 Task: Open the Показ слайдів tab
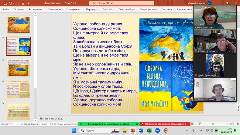[127, 9]
